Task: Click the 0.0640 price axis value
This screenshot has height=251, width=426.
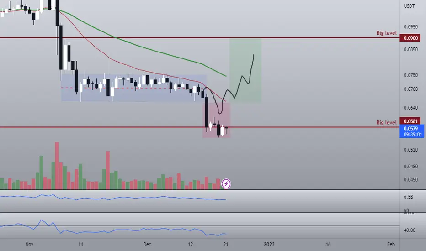Action: (410, 108)
